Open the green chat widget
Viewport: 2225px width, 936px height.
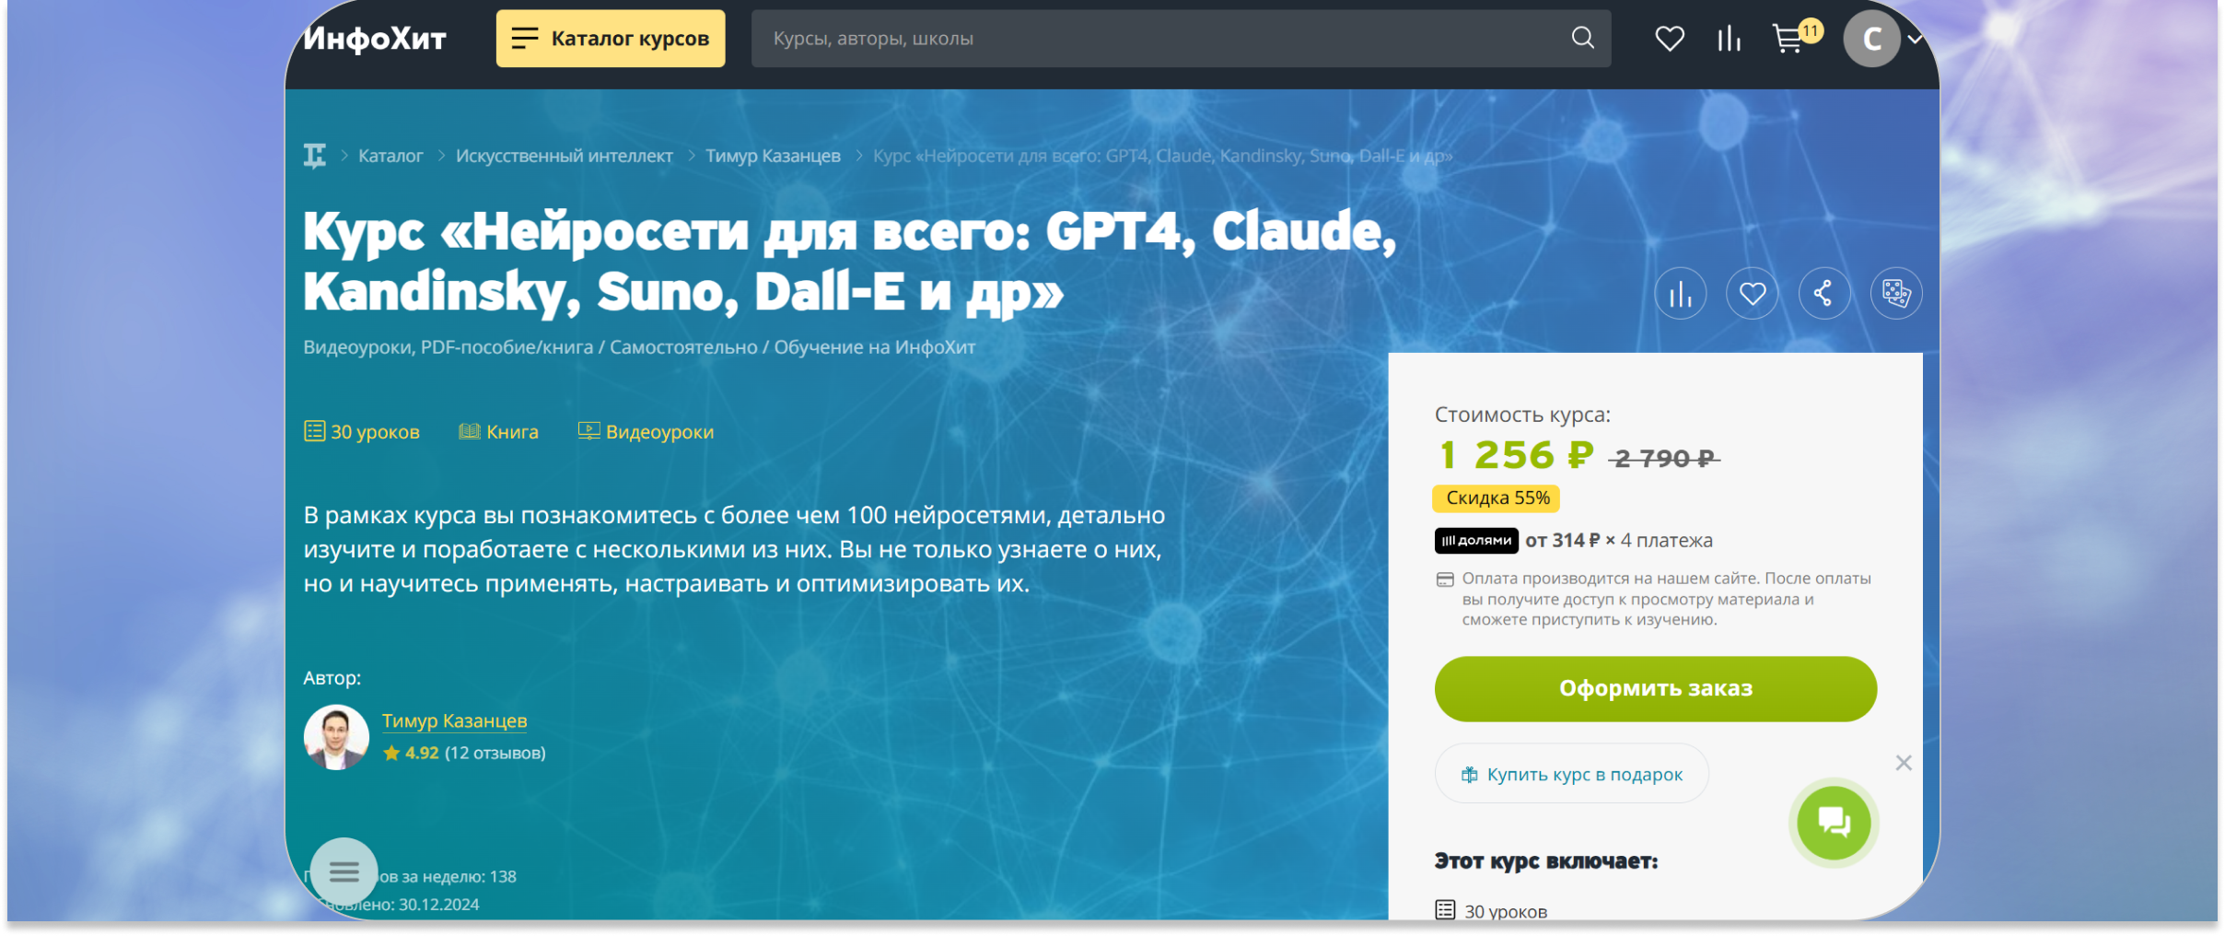(x=1833, y=822)
